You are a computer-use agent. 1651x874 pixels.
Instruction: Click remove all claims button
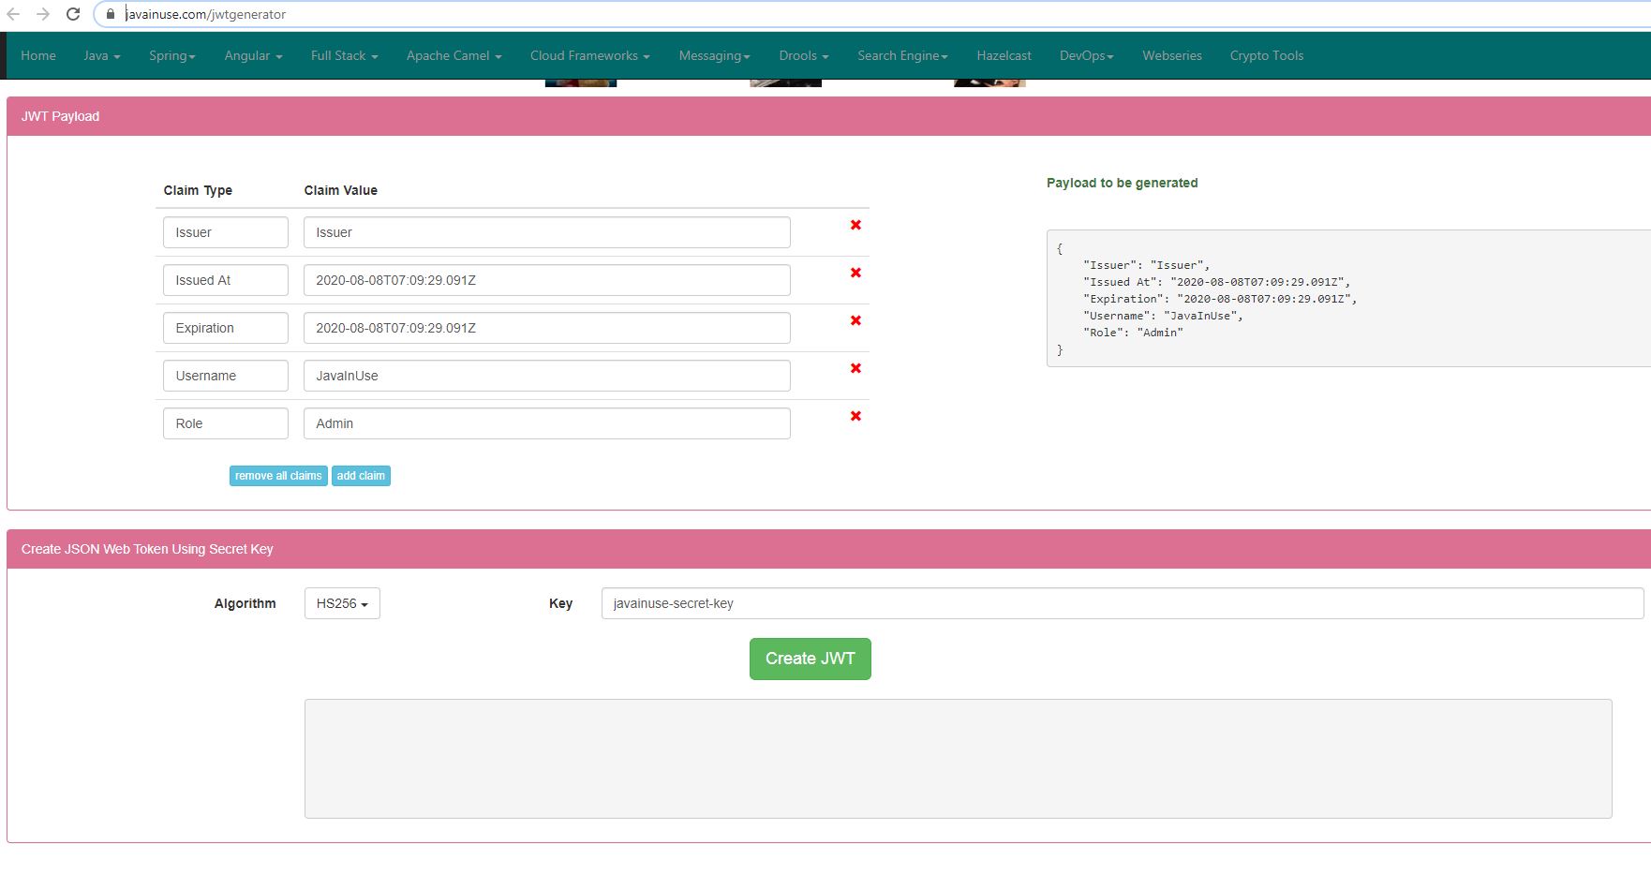[278, 476]
